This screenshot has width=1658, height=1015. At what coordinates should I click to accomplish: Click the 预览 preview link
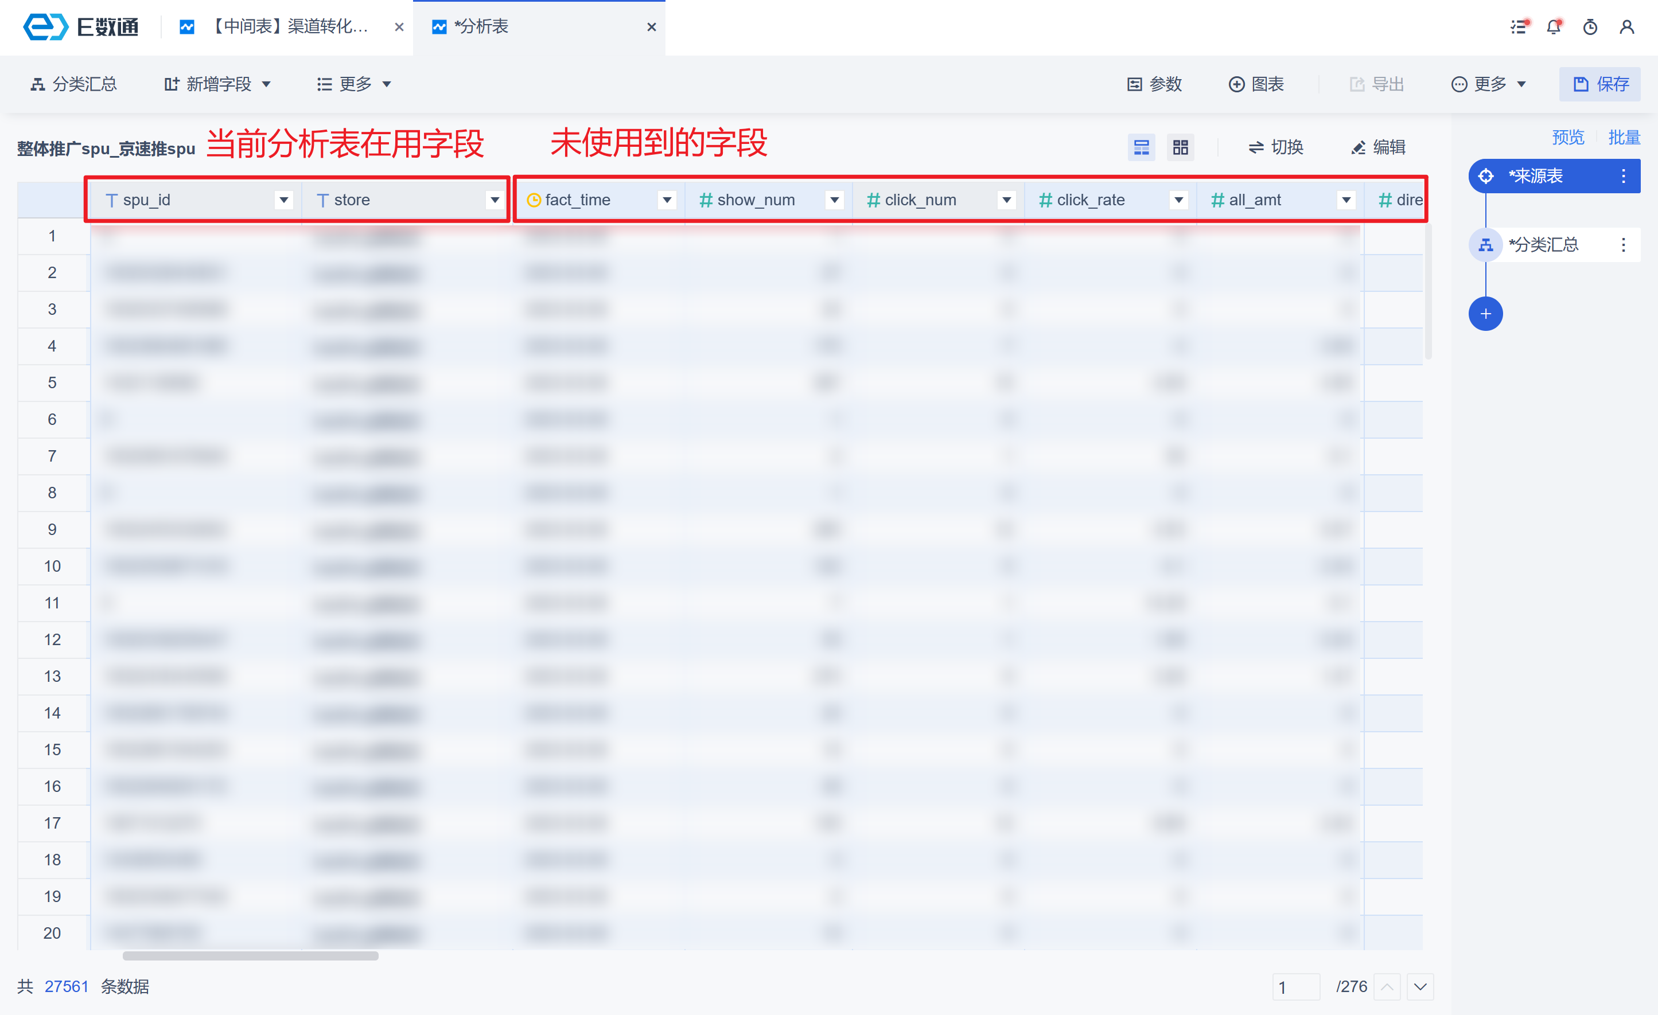coord(1568,137)
